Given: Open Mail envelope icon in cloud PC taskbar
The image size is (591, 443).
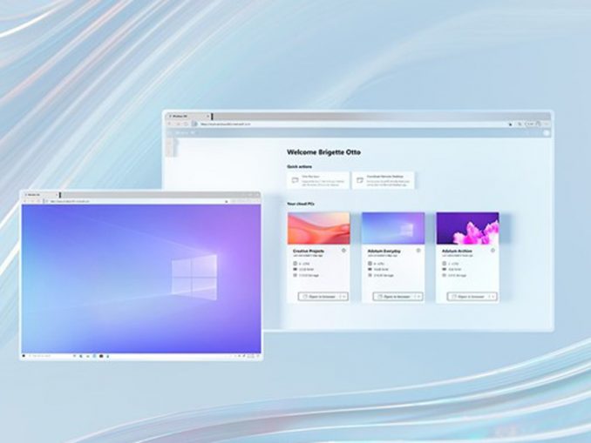Looking at the screenshot, I should click(101, 356).
